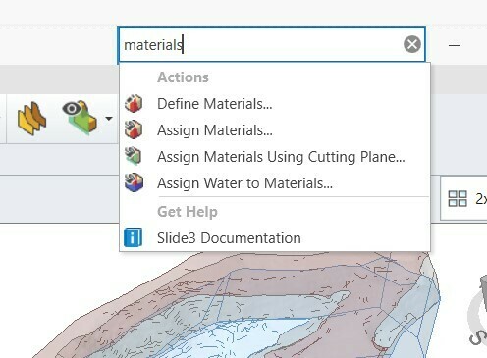Select Define Materials... from results
Screen dimensions: 487x358
click(x=214, y=104)
